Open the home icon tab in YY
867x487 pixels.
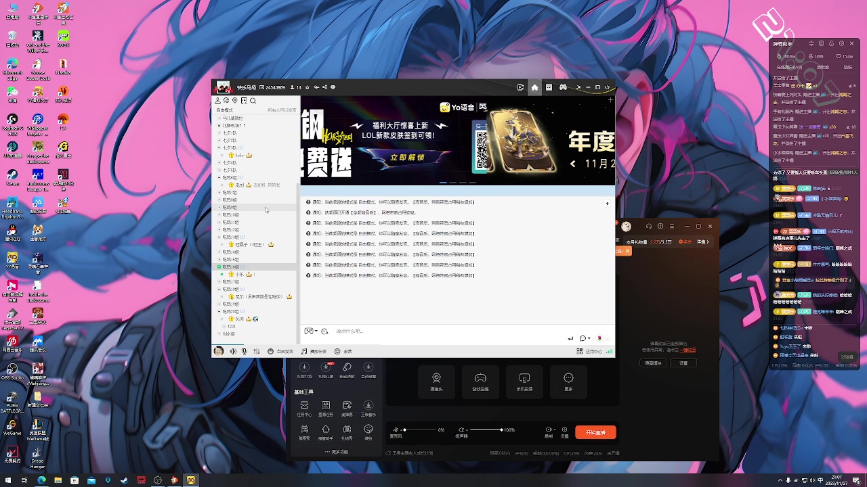pos(534,87)
